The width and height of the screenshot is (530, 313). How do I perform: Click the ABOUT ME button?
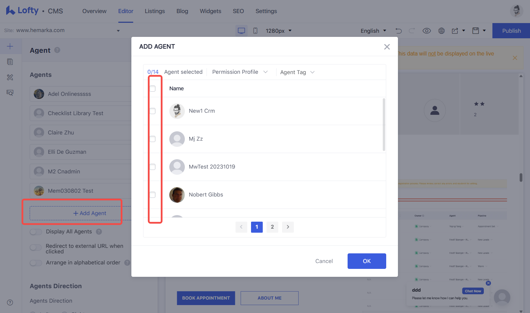pyautogui.click(x=270, y=298)
